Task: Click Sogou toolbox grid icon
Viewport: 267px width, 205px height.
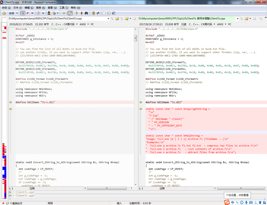Action: click(x=265, y=203)
